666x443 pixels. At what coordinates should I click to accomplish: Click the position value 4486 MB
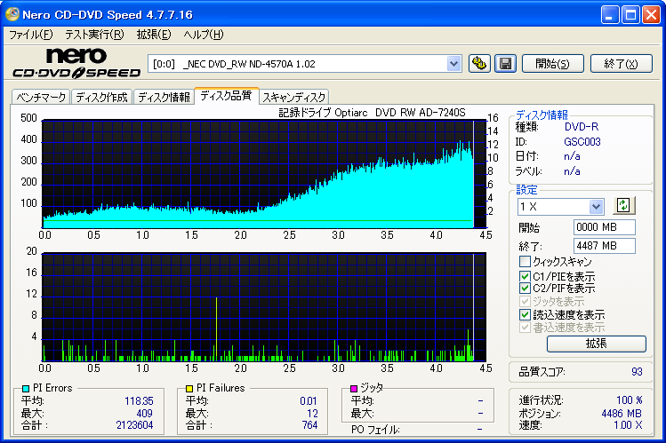pyautogui.click(x=622, y=414)
